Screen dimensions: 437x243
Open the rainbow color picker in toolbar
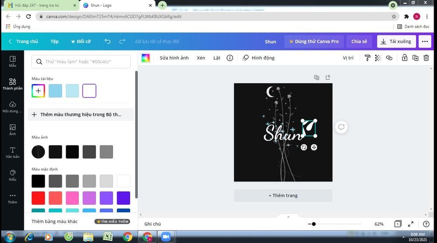[146, 58]
